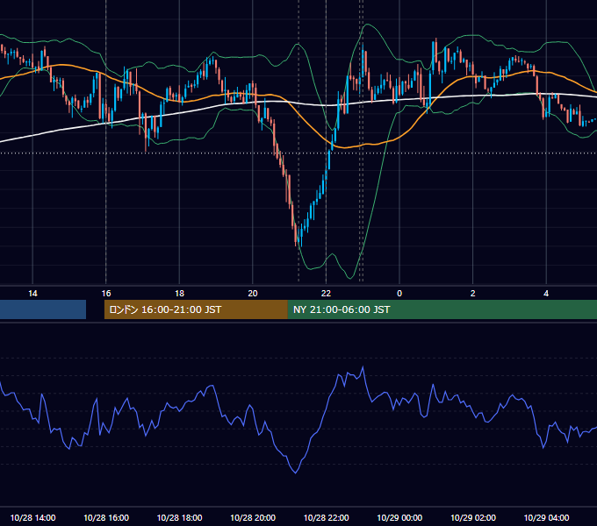Click the oscillator's lowest trough point
Screen dimensions: 597x526
click(296, 473)
